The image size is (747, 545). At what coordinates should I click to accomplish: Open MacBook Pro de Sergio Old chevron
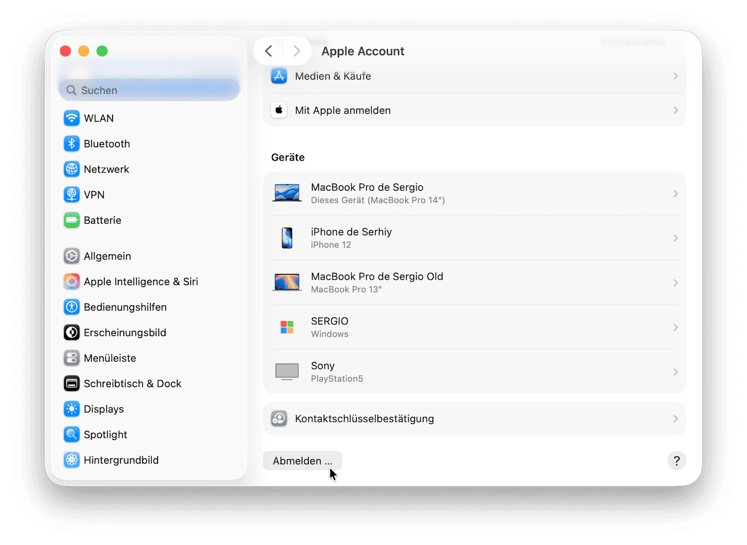675,283
